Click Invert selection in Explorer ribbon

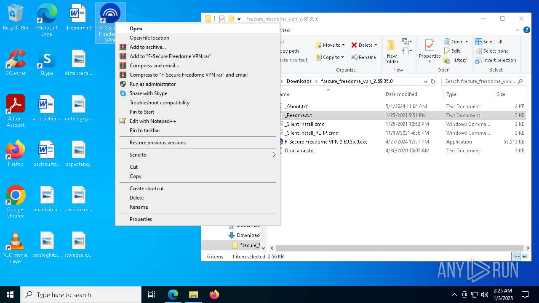coord(496,60)
